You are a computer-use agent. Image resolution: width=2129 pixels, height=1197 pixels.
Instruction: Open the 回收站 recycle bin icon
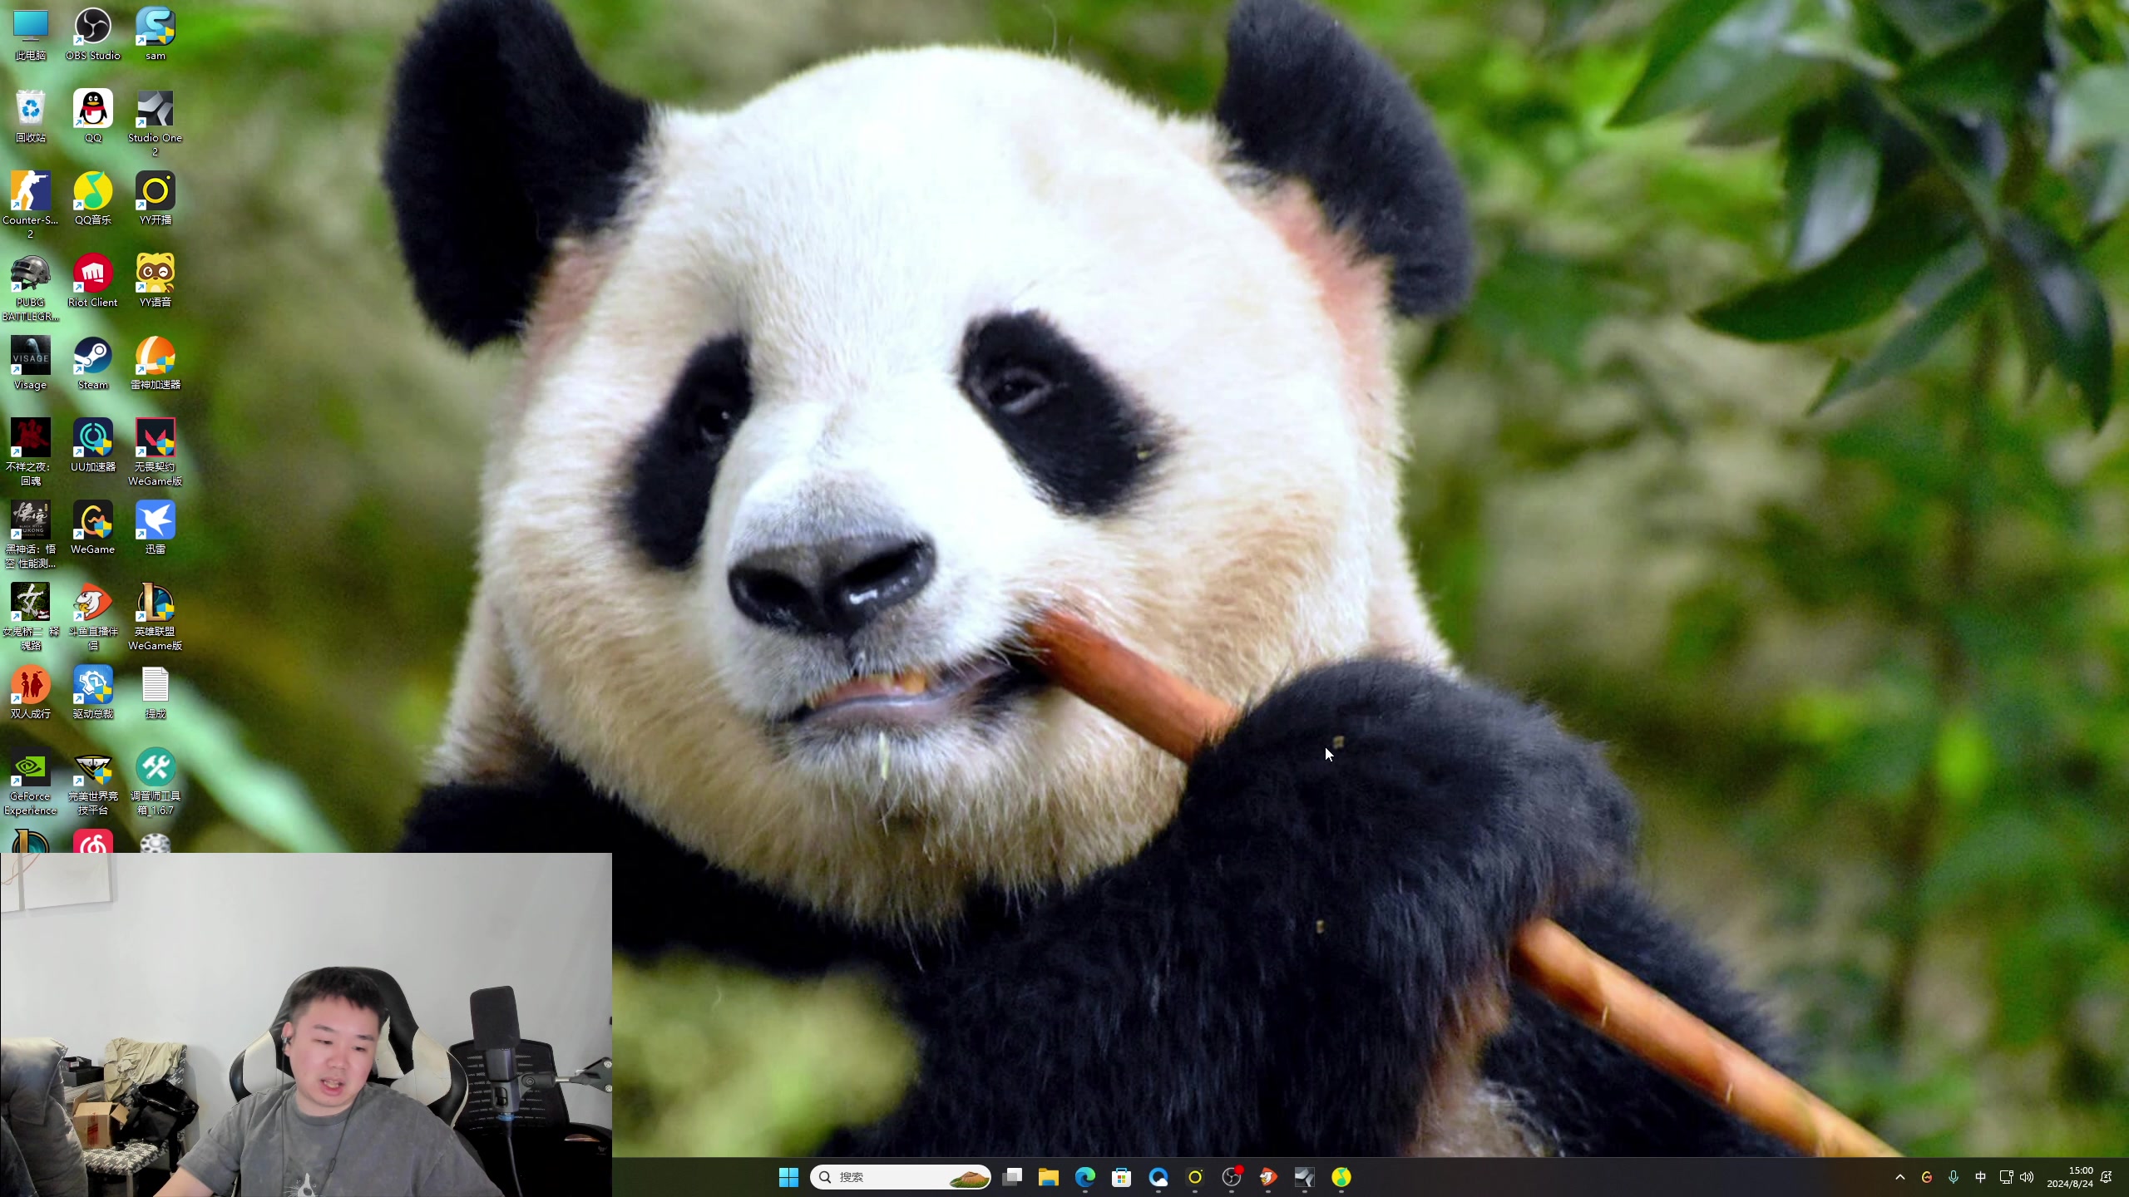pos(31,116)
